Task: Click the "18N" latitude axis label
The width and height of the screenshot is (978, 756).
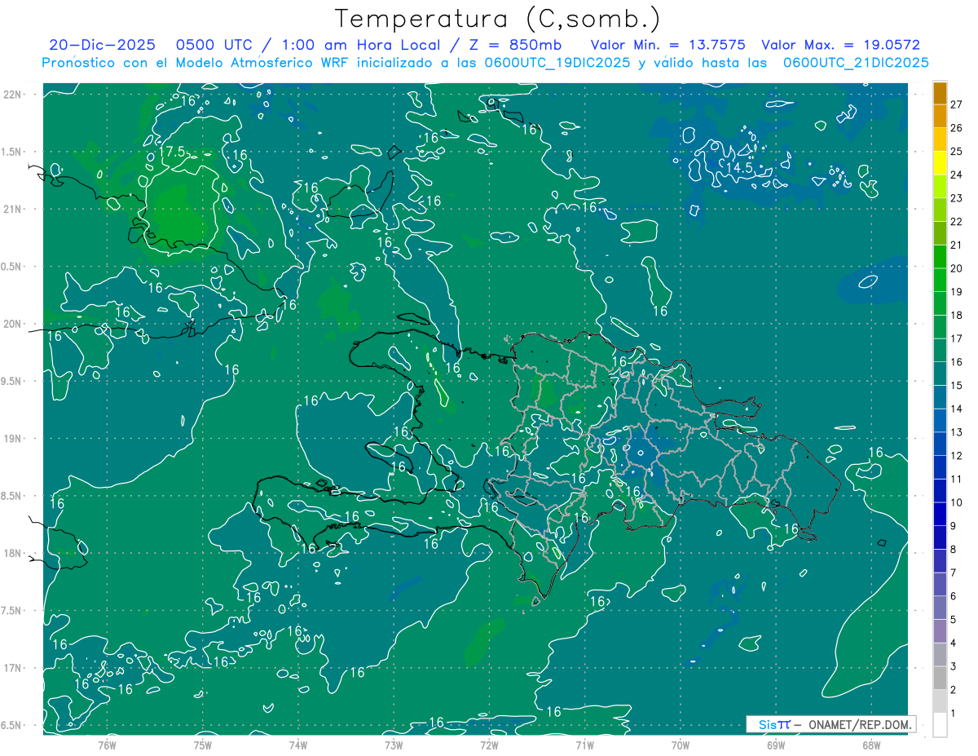Action: [x=12, y=553]
